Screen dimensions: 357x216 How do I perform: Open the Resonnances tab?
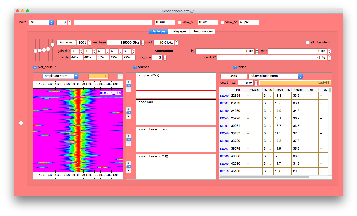pos(203,31)
